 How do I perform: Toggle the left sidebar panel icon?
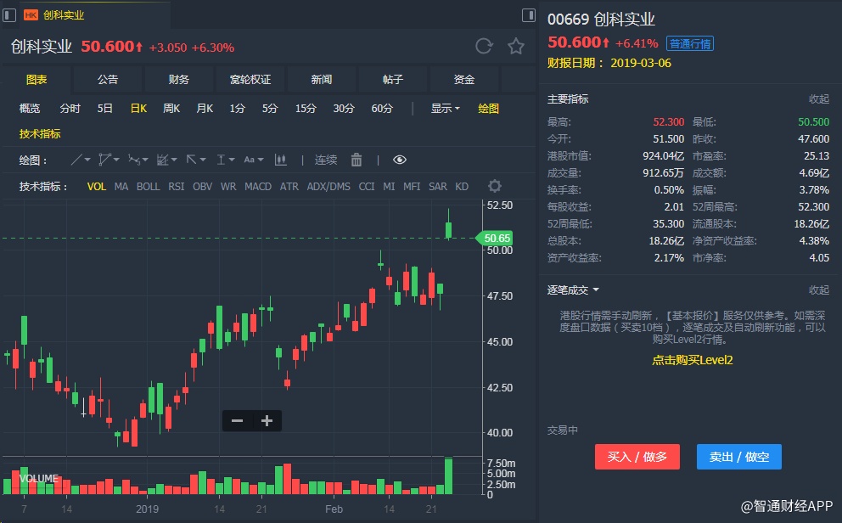click(x=9, y=15)
